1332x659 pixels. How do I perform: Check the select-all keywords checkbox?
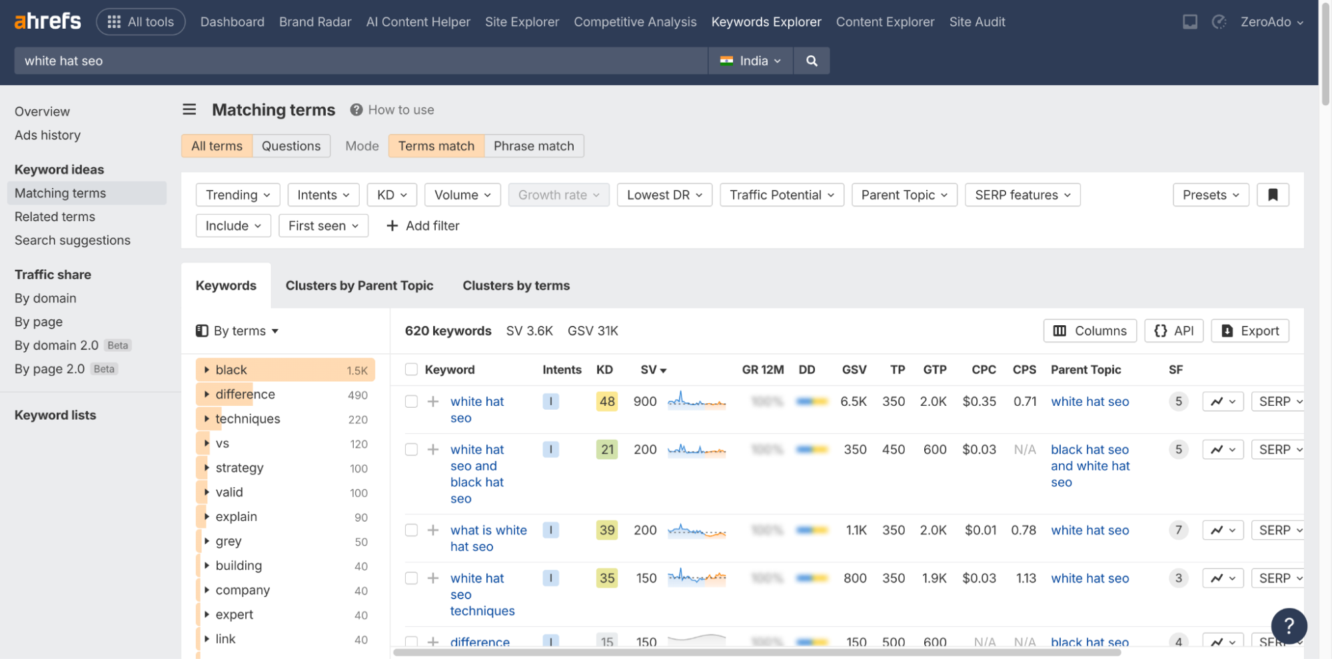click(410, 370)
